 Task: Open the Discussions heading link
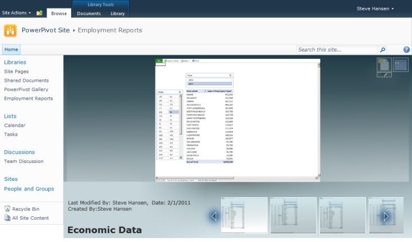pyautogui.click(x=19, y=152)
